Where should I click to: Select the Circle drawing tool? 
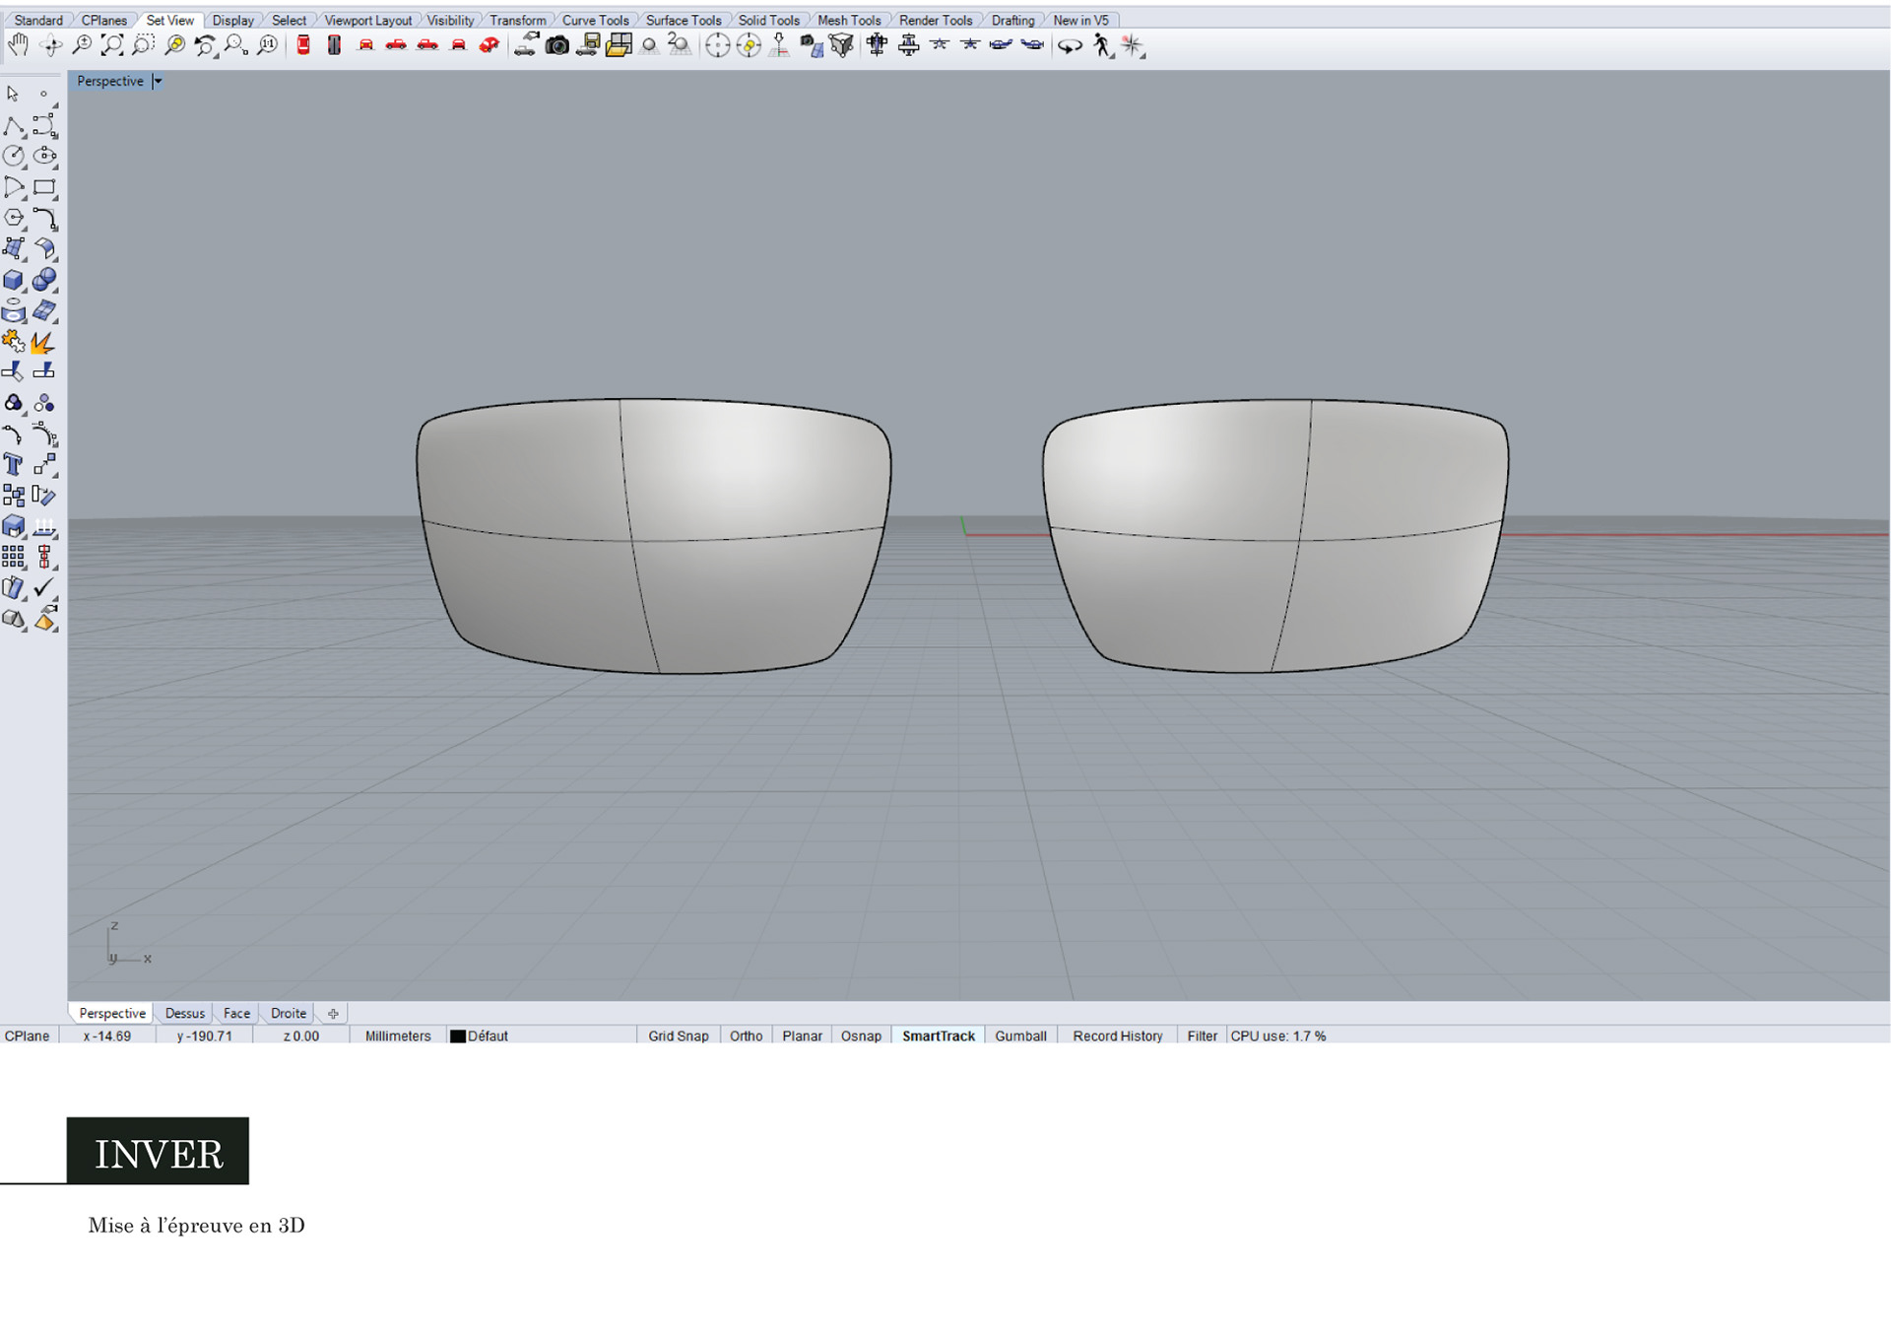point(14,156)
